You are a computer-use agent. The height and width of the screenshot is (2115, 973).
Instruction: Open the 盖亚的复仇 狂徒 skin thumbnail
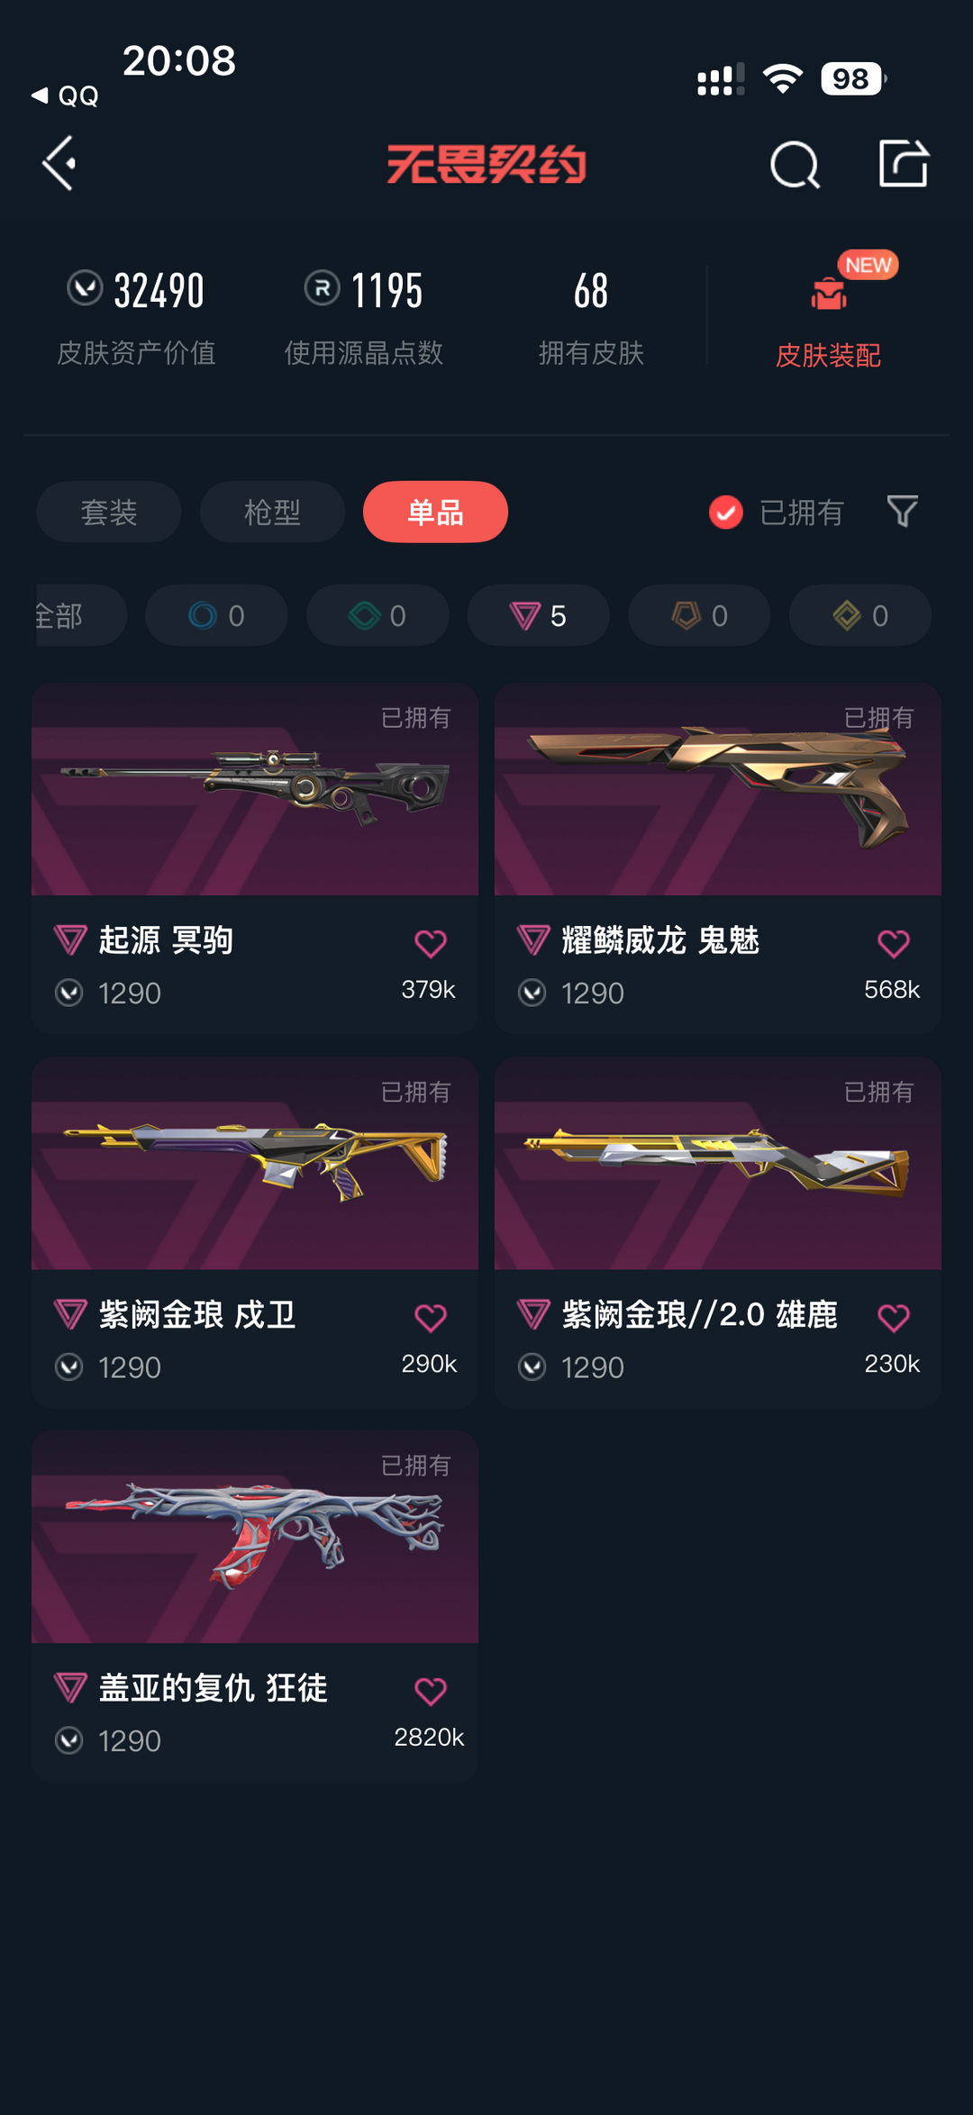click(255, 1537)
